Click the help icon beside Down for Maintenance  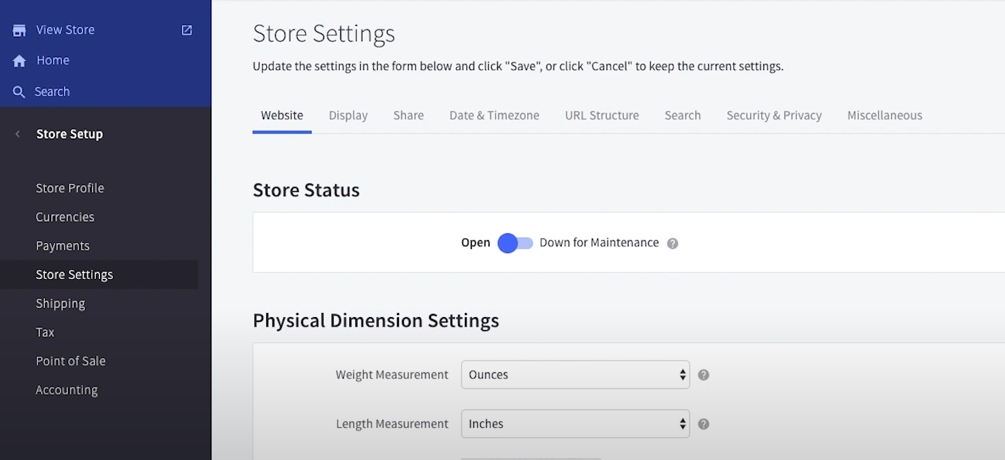click(673, 243)
